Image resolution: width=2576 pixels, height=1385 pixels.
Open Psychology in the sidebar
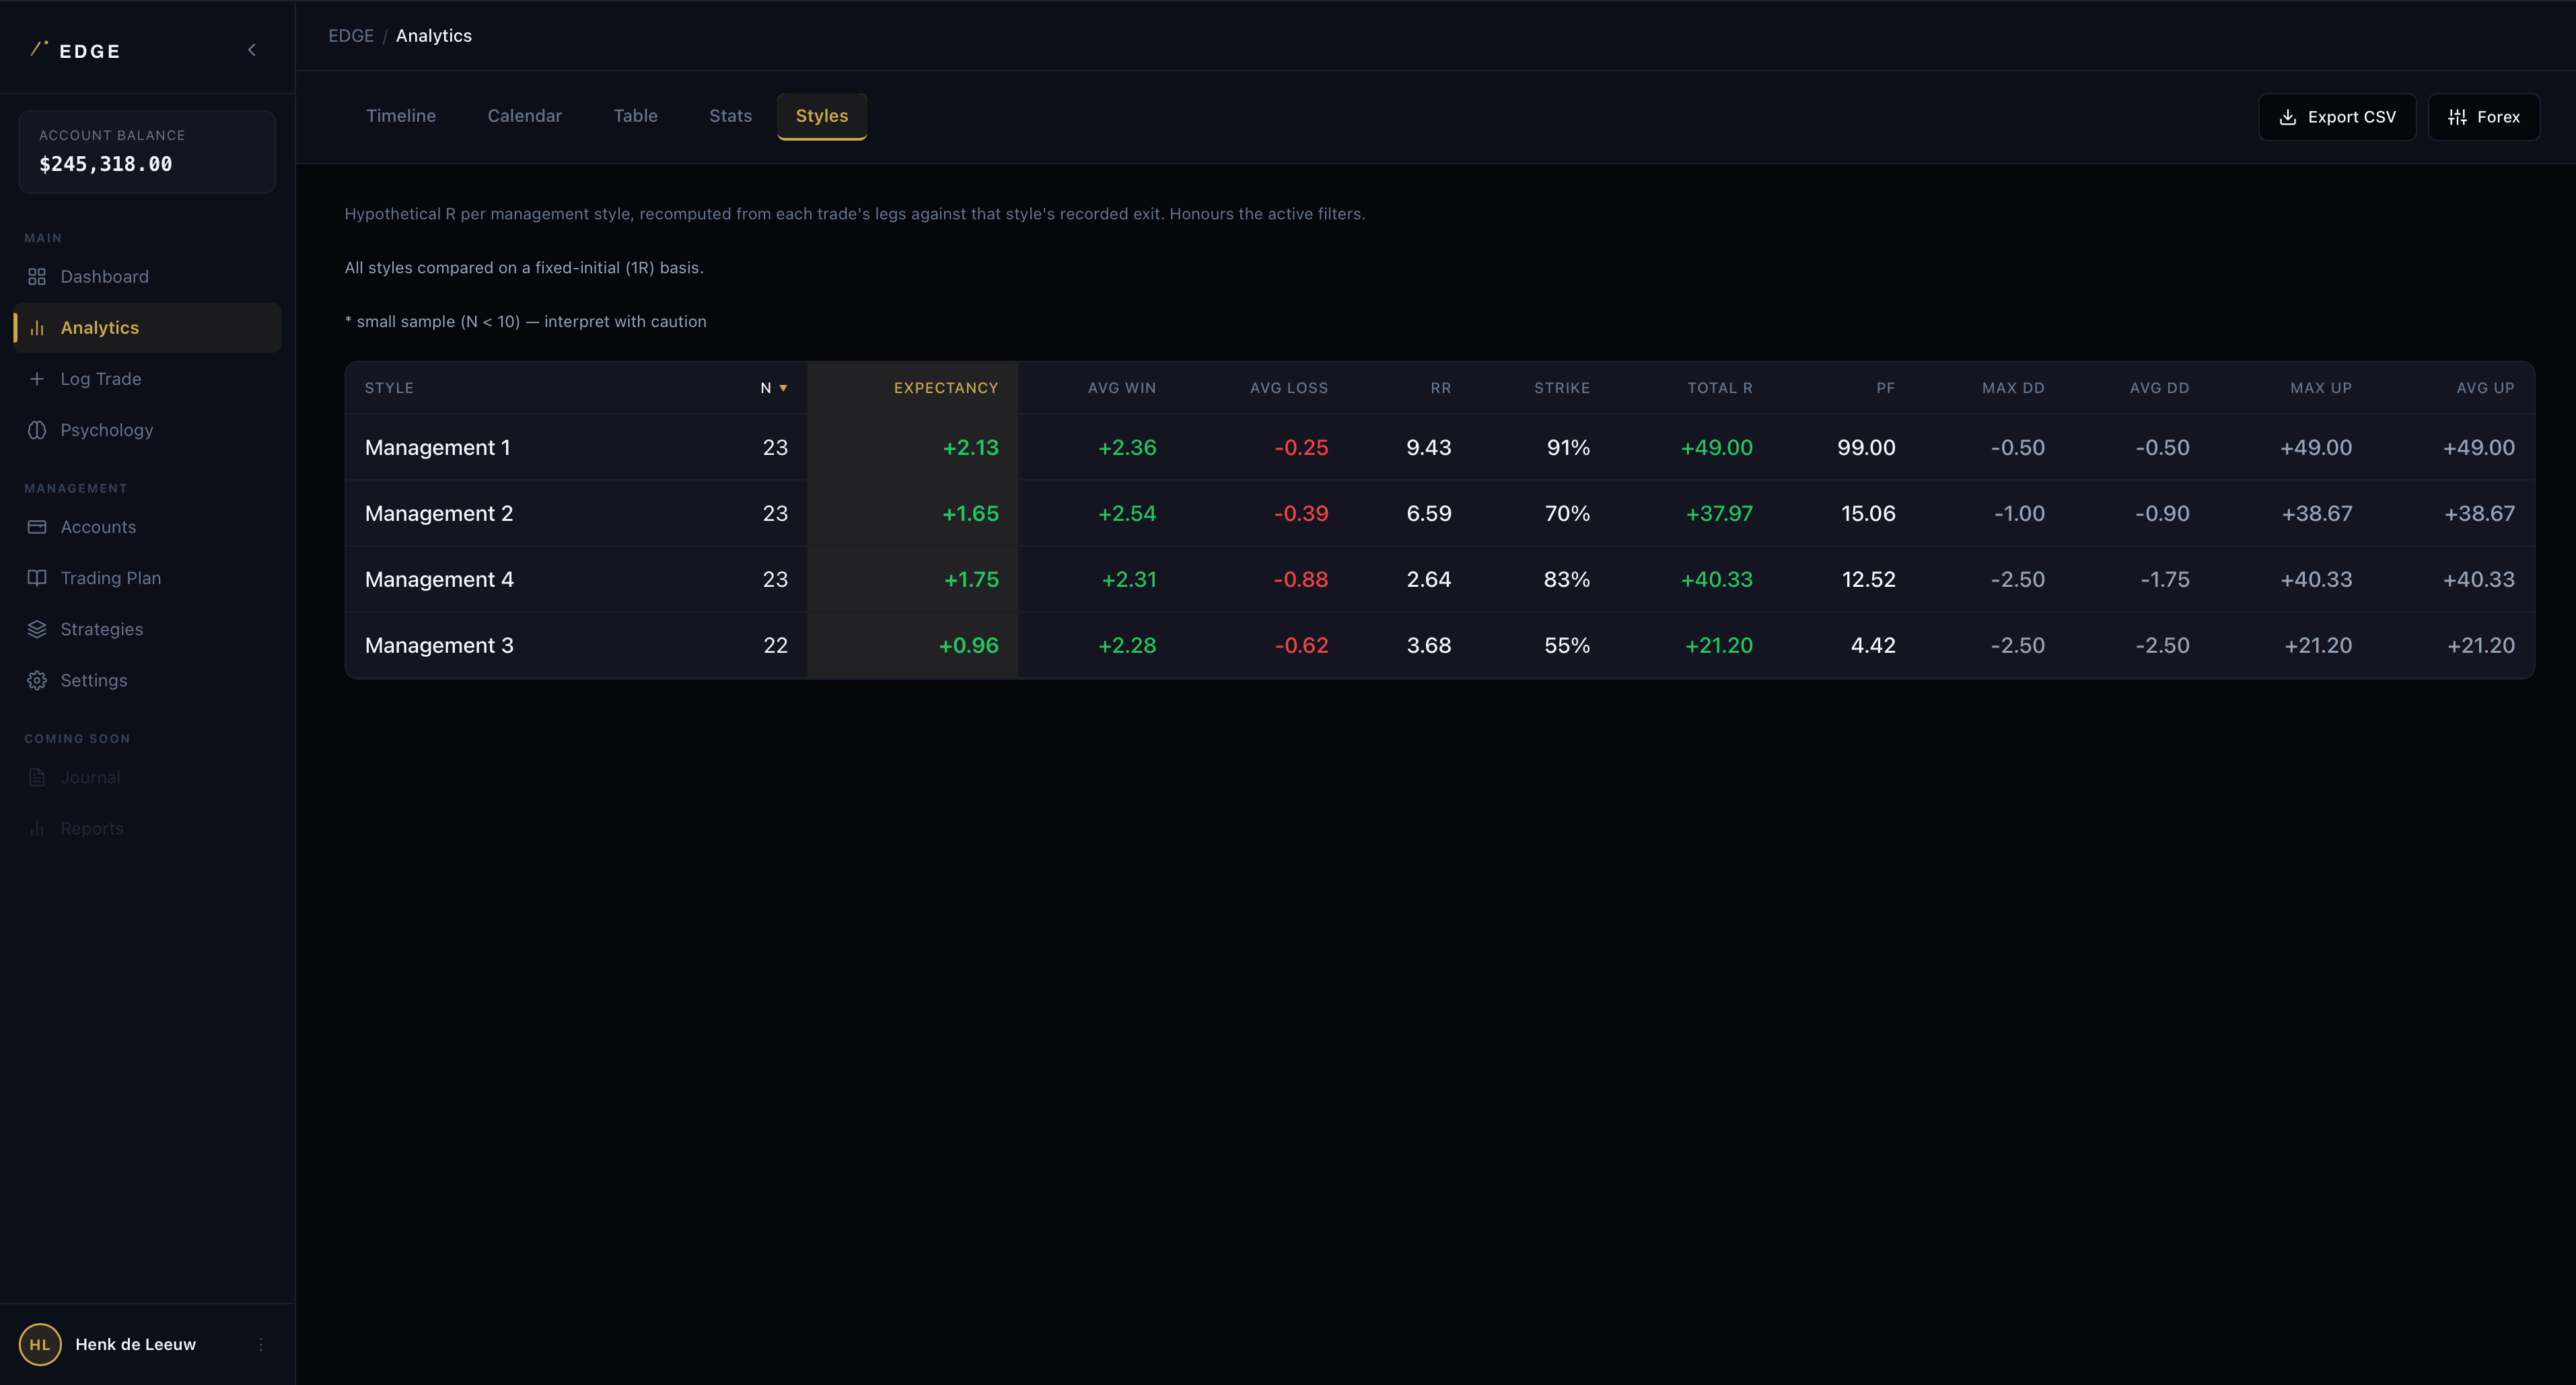147,430
